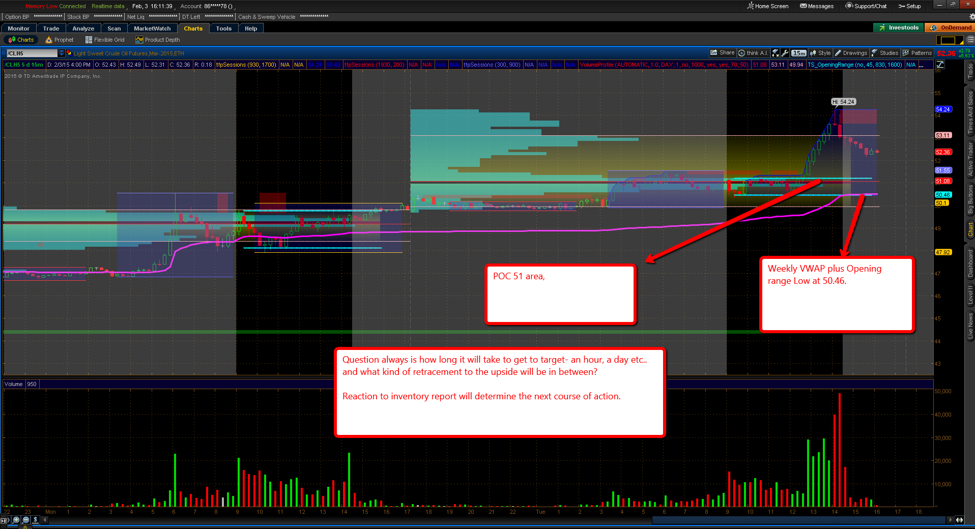Open the Share chart menu
This screenshot has width=975, height=529.
pos(722,53)
